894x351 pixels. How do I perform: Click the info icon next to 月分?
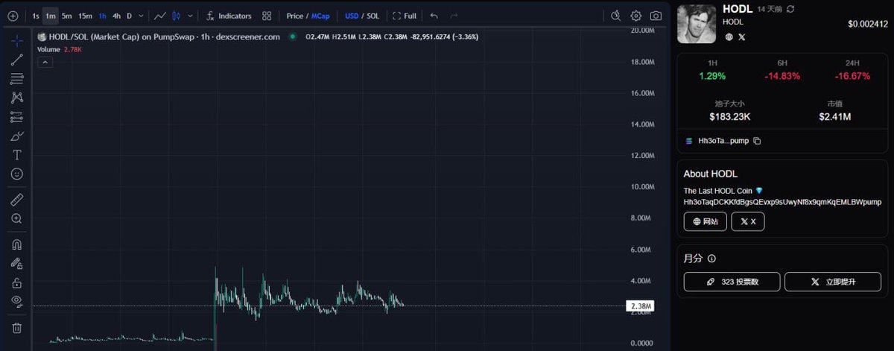[x=711, y=259]
